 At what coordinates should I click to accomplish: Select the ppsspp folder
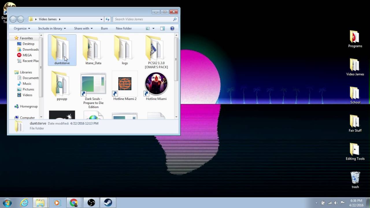62,86
